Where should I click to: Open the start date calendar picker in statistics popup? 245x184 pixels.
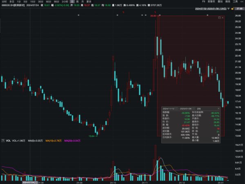pyautogui.click(x=176, y=109)
